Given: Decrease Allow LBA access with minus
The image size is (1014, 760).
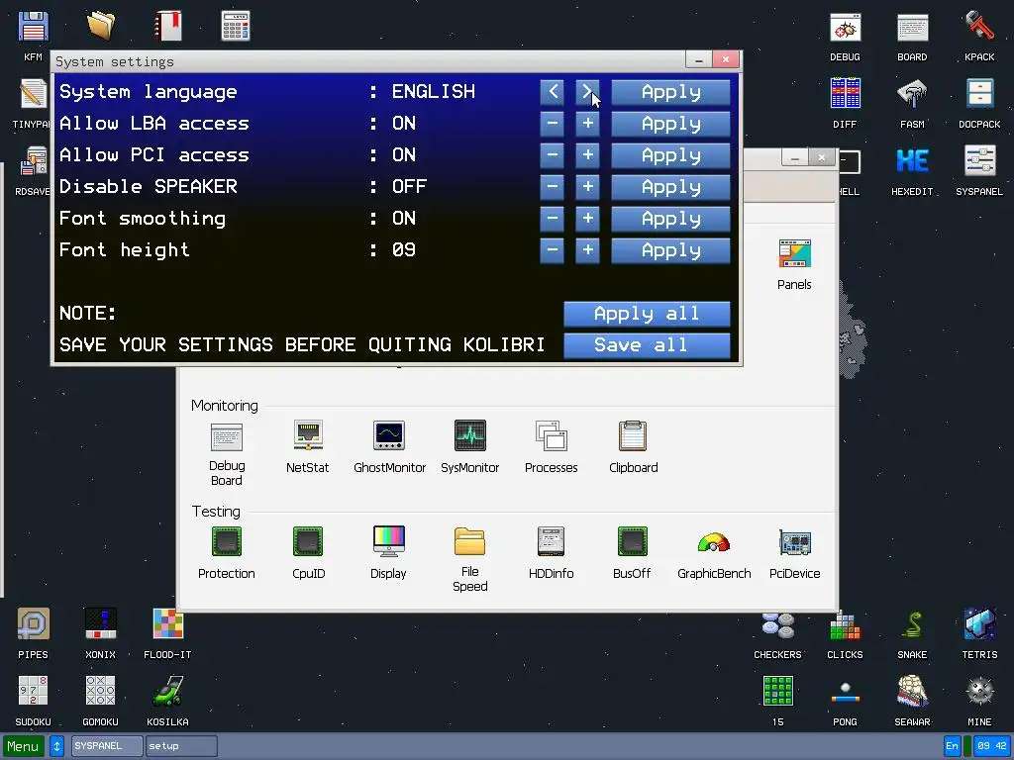Looking at the screenshot, I should [x=553, y=124].
